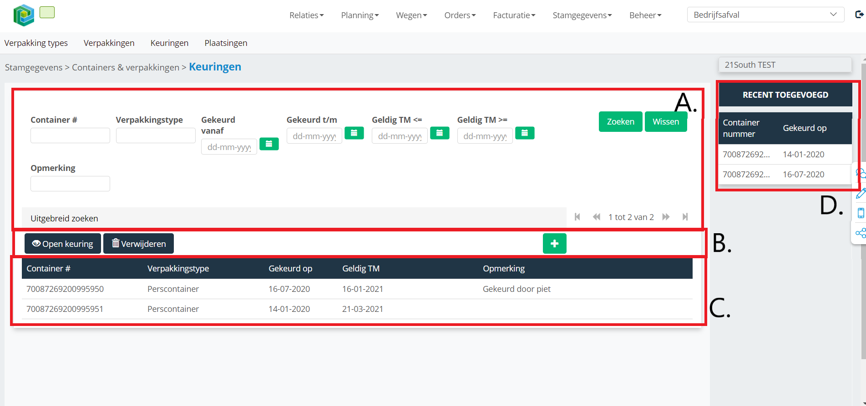The image size is (866, 406).
Task: Open the calendar picker for Geldig TM >=
Action: tap(525, 133)
